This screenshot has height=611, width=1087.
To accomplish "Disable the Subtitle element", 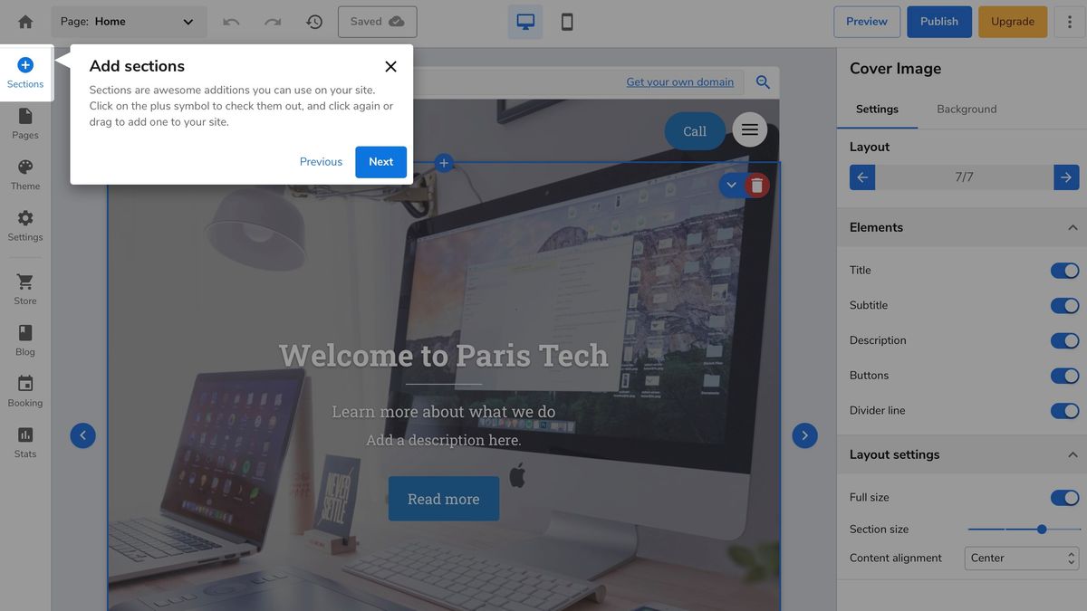I will (x=1064, y=305).
